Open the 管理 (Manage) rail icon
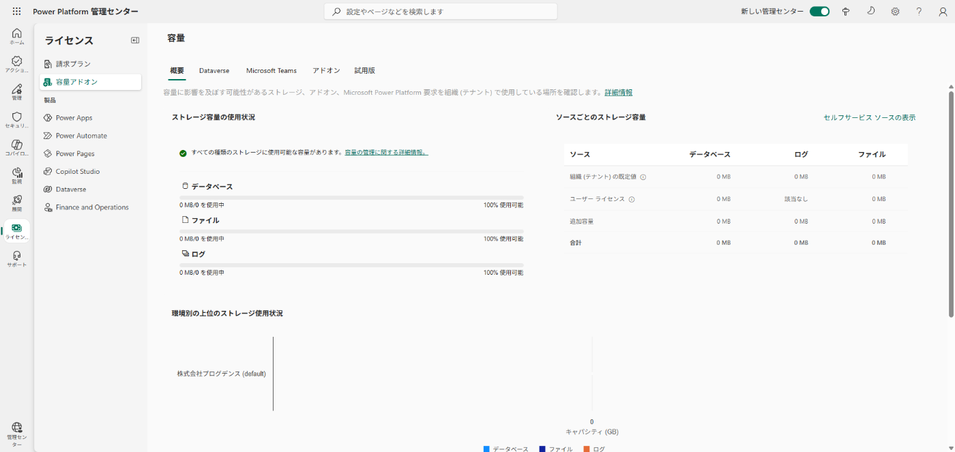This screenshot has width=955, height=452. [x=17, y=92]
